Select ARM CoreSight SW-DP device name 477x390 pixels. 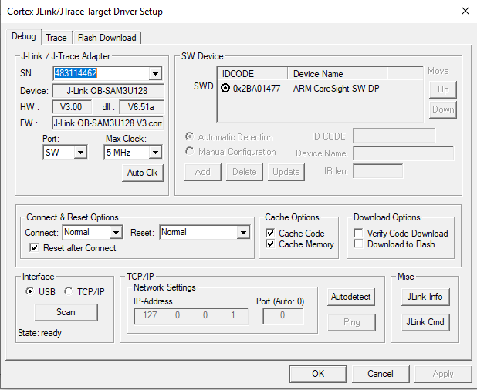(337, 89)
